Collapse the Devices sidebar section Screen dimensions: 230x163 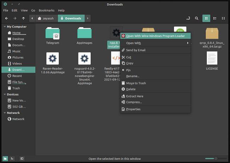[5, 94]
